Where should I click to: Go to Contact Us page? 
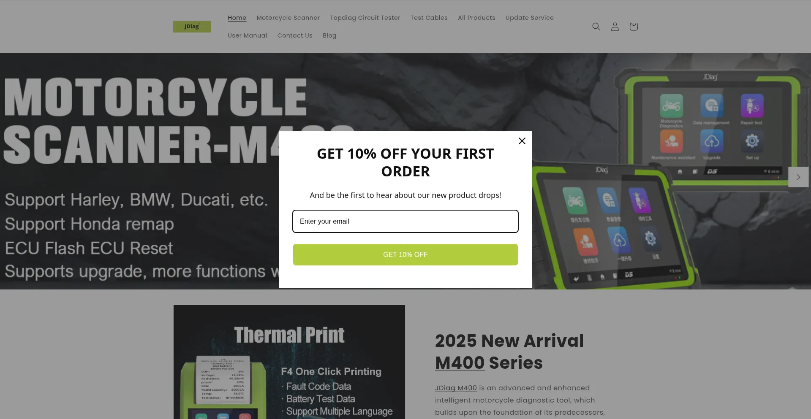tap(295, 35)
